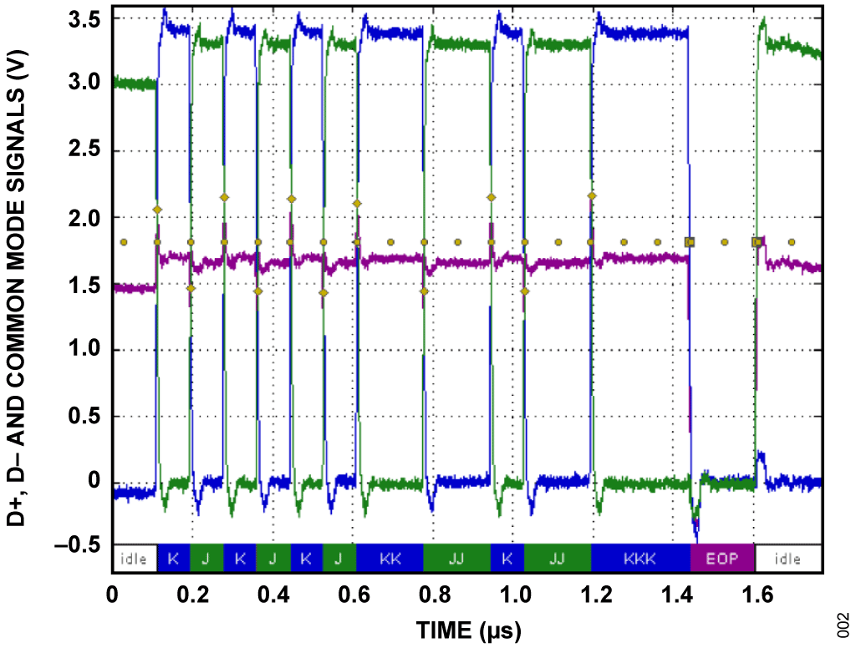Click the single K segment between the JJ segments

tap(507, 559)
